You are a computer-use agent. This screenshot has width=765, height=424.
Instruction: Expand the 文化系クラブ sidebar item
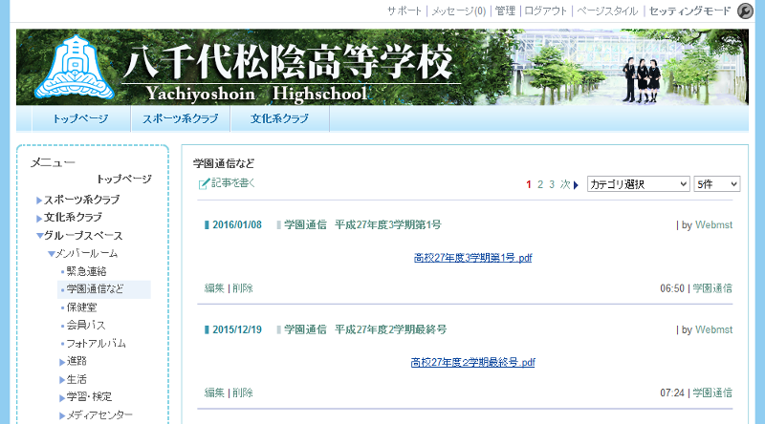tap(39, 218)
